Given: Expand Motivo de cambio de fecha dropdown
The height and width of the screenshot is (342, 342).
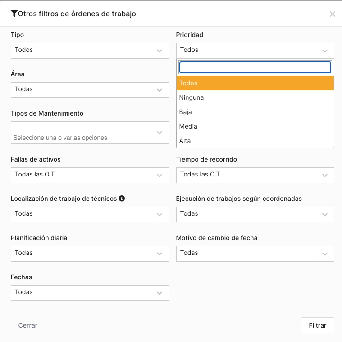Looking at the screenshot, I should 255,254.
